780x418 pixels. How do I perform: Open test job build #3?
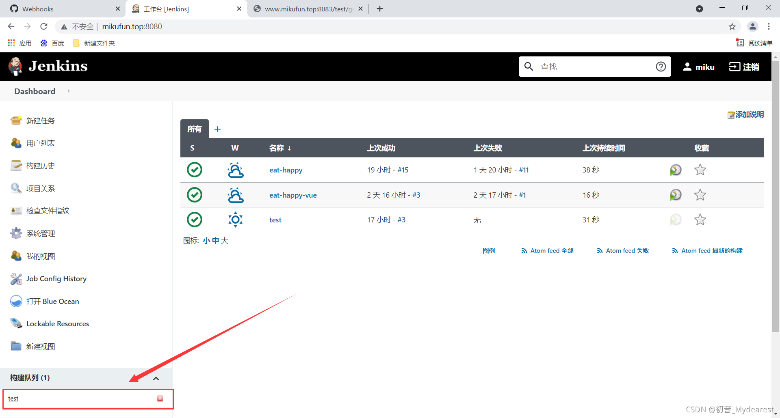(401, 220)
